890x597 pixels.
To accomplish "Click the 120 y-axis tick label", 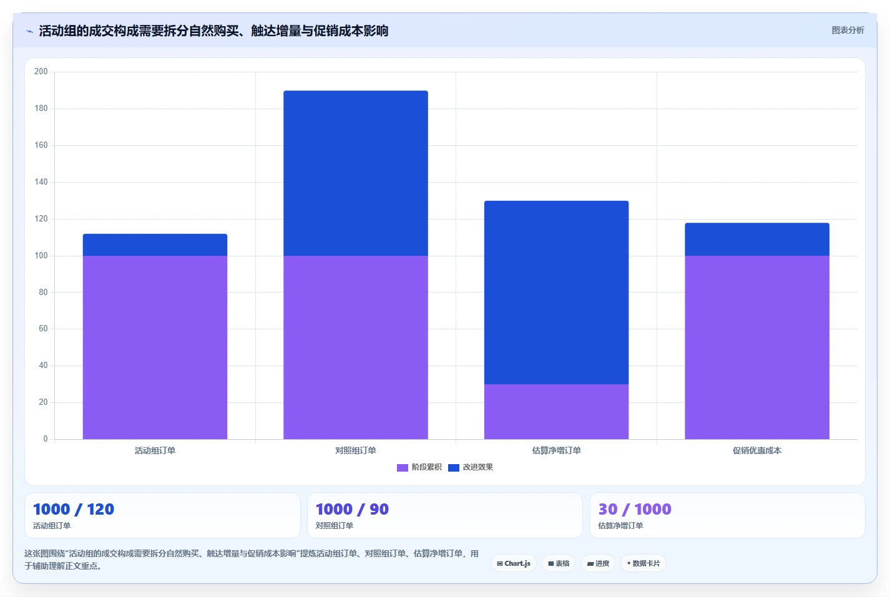I will point(41,219).
